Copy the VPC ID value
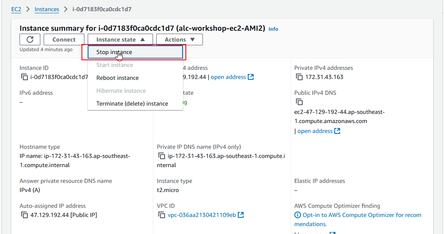The height and width of the screenshot is (234, 444). [x=162, y=215]
